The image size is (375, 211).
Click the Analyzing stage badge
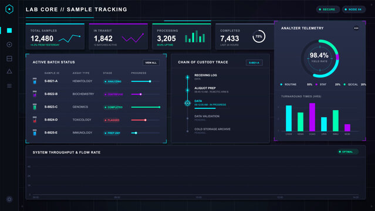point(113,81)
